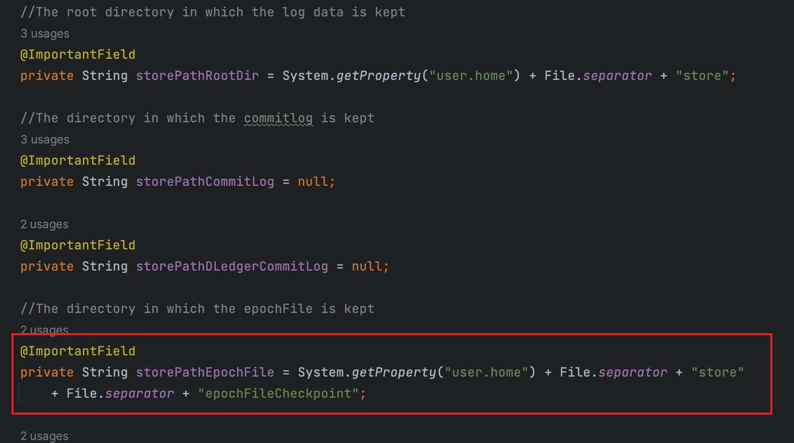Viewport: 794px width, 443px height.
Task: Select the storePathRootDir field name
Action: (x=197, y=75)
